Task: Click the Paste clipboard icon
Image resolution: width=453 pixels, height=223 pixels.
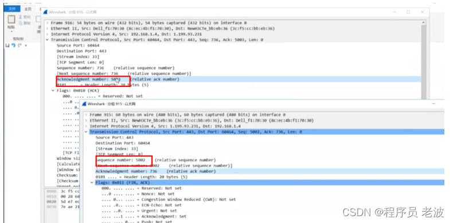Action: point(11,19)
